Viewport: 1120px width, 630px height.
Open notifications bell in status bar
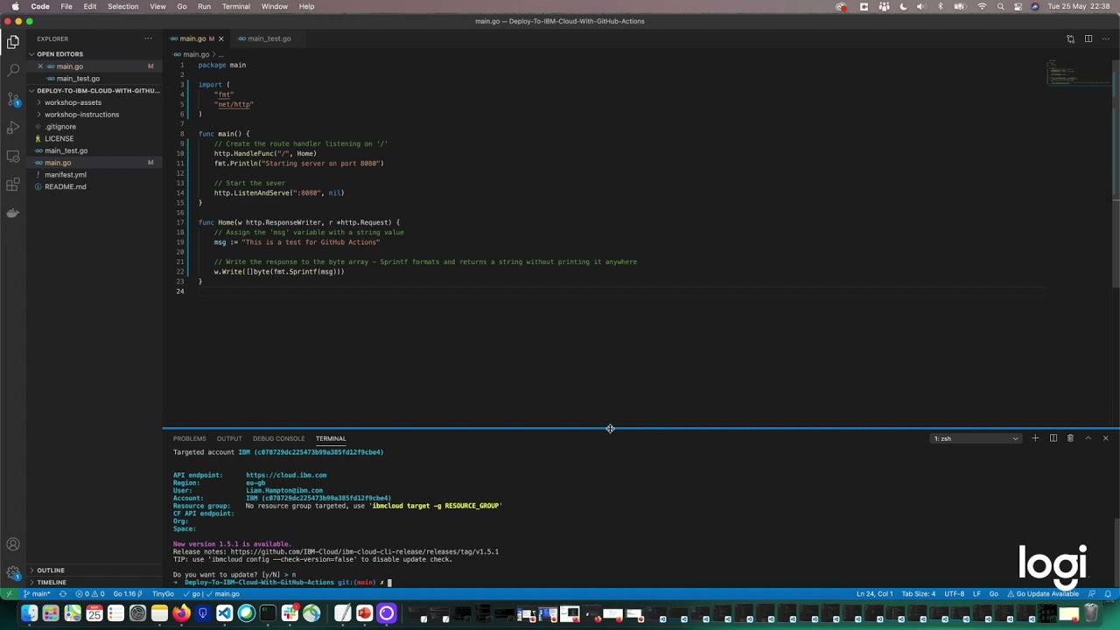1109,594
